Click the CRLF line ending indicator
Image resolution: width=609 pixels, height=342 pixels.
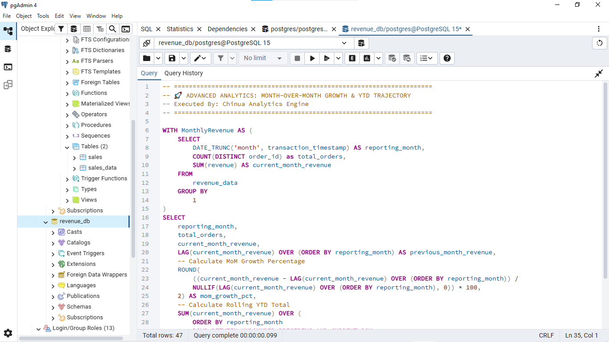pos(546,335)
